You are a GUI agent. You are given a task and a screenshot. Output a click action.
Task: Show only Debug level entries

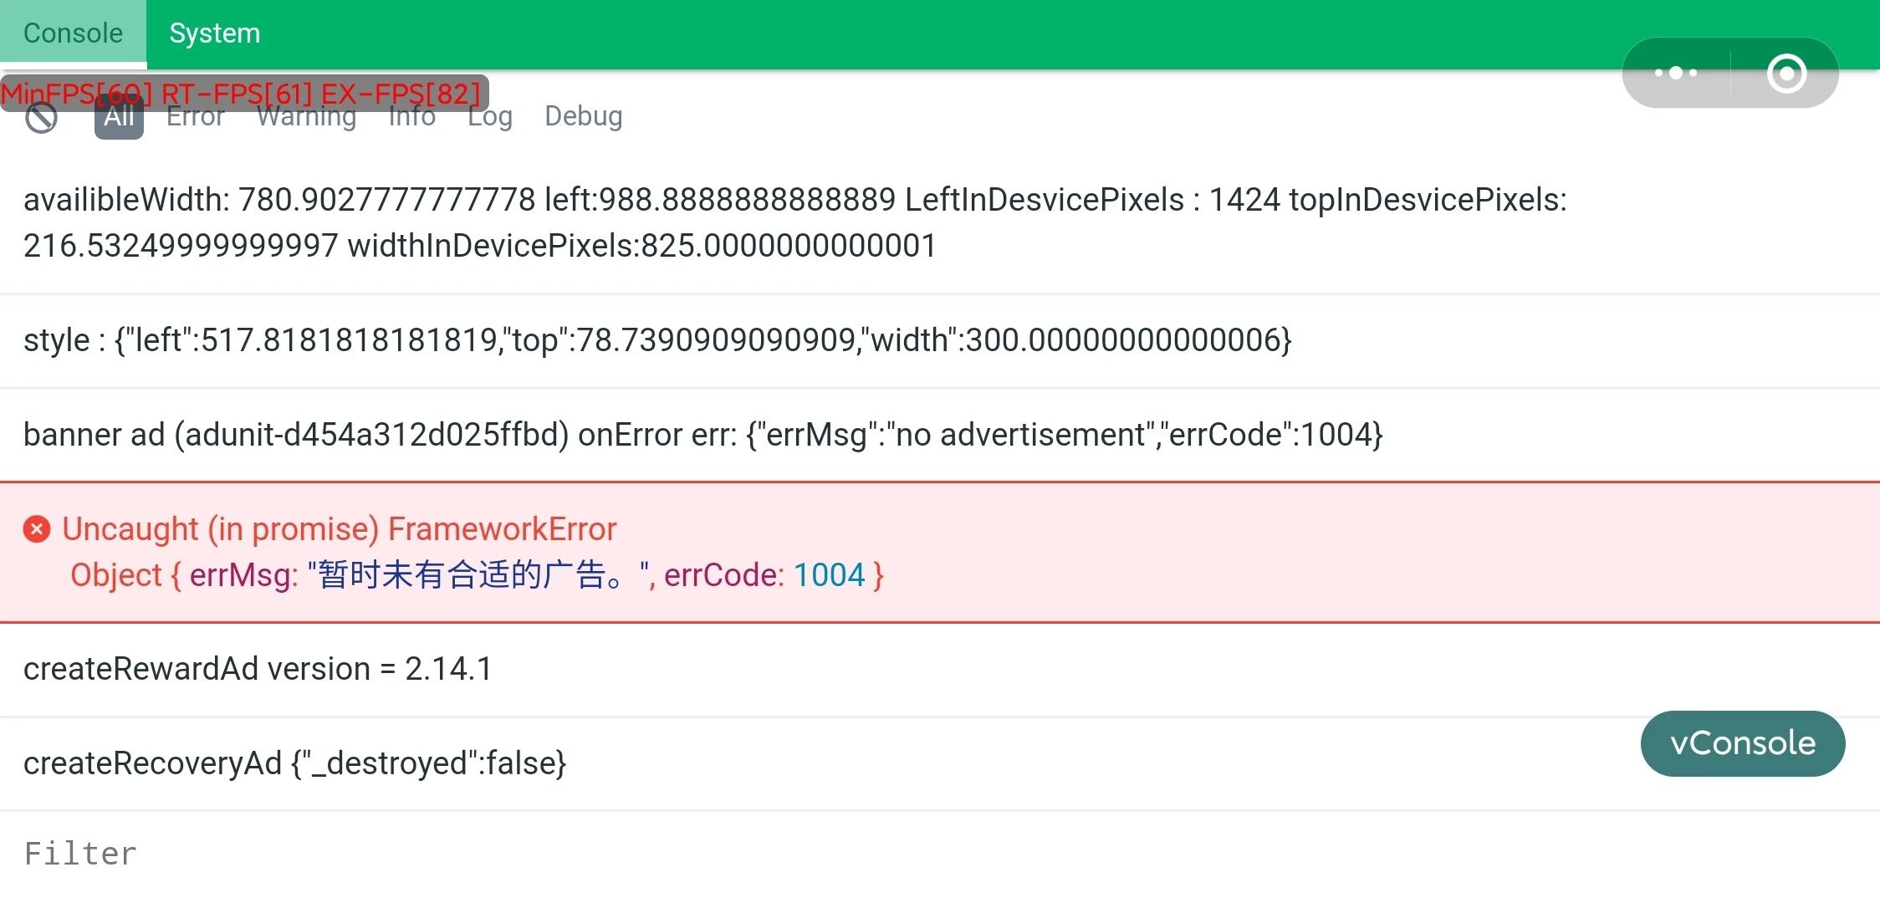click(583, 116)
